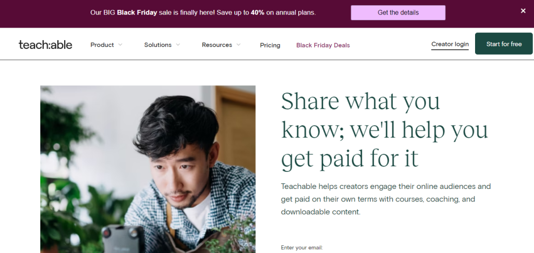Open the Product navigation menu label
The image size is (534, 253).
(x=102, y=45)
